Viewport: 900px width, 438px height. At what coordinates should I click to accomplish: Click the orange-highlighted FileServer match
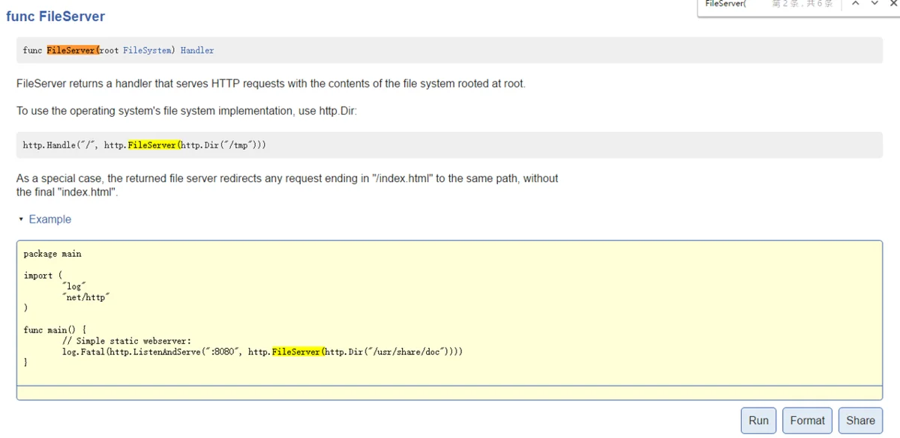pos(72,50)
